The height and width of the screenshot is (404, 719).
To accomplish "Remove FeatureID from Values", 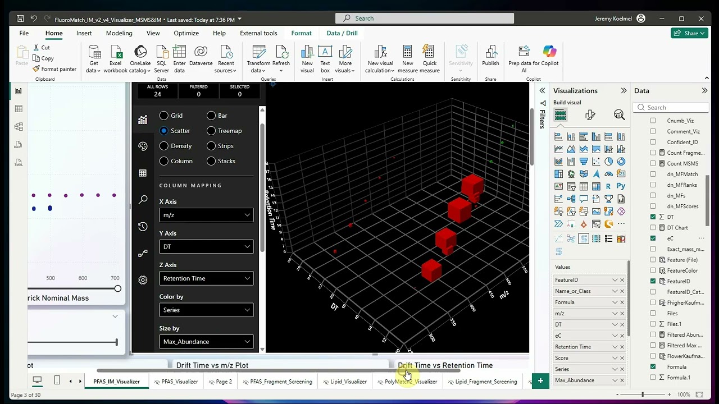I will point(622,280).
